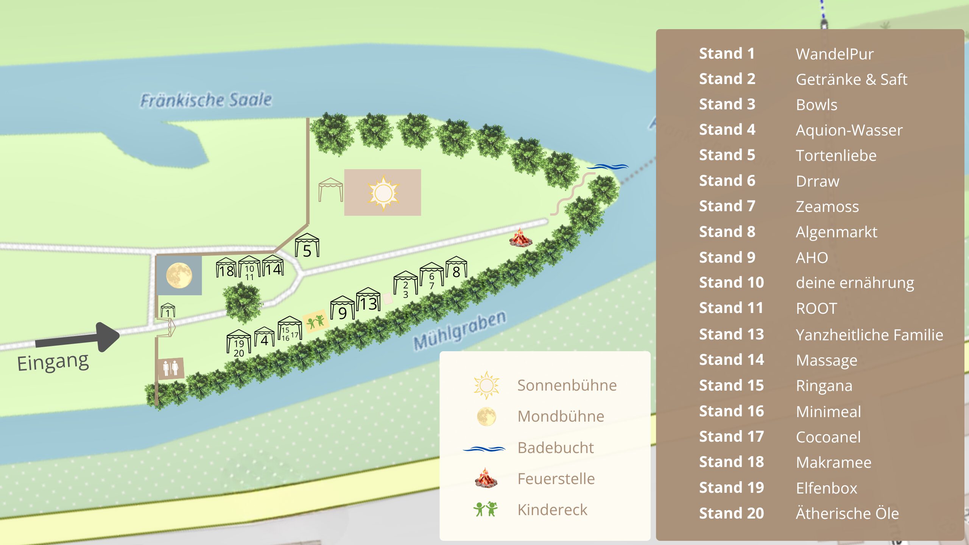Click the restroom icon near the entrance
The image size is (969, 545).
pyautogui.click(x=171, y=368)
